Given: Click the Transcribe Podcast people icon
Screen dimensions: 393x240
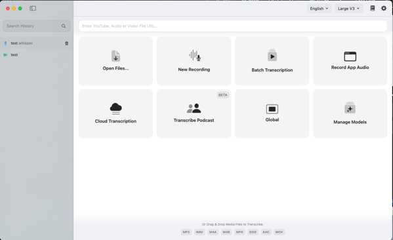Looking at the screenshot, I should pos(194,108).
